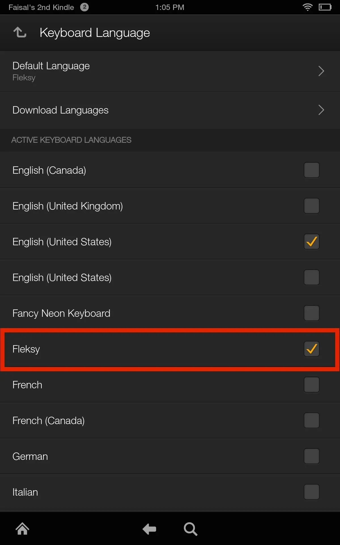Open the search magnifier icon

(190, 529)
